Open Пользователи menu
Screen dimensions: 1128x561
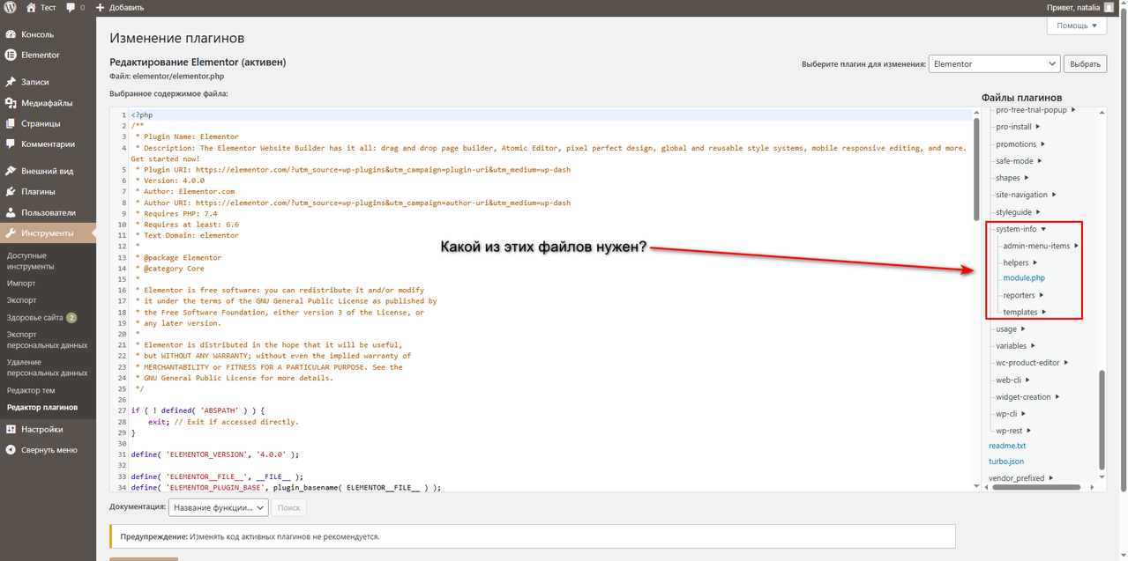click(48, 212)
